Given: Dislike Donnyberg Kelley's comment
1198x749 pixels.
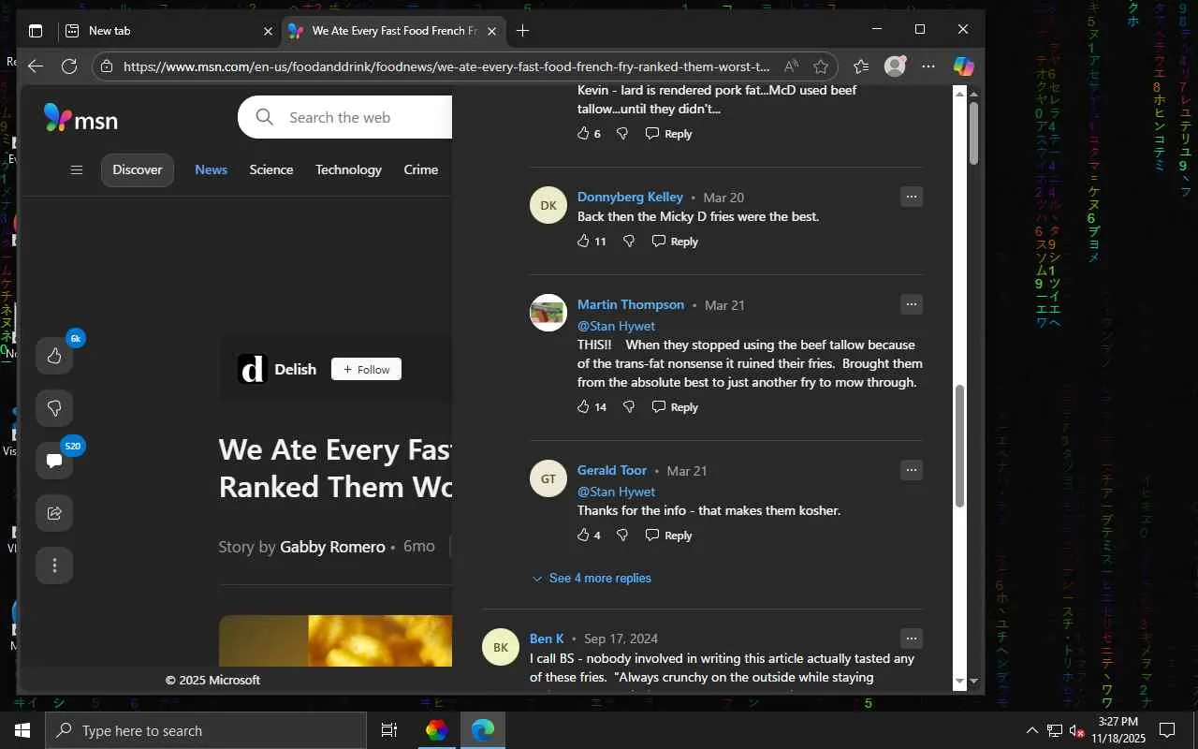Looking at the screenshot, I should (629, 242).
